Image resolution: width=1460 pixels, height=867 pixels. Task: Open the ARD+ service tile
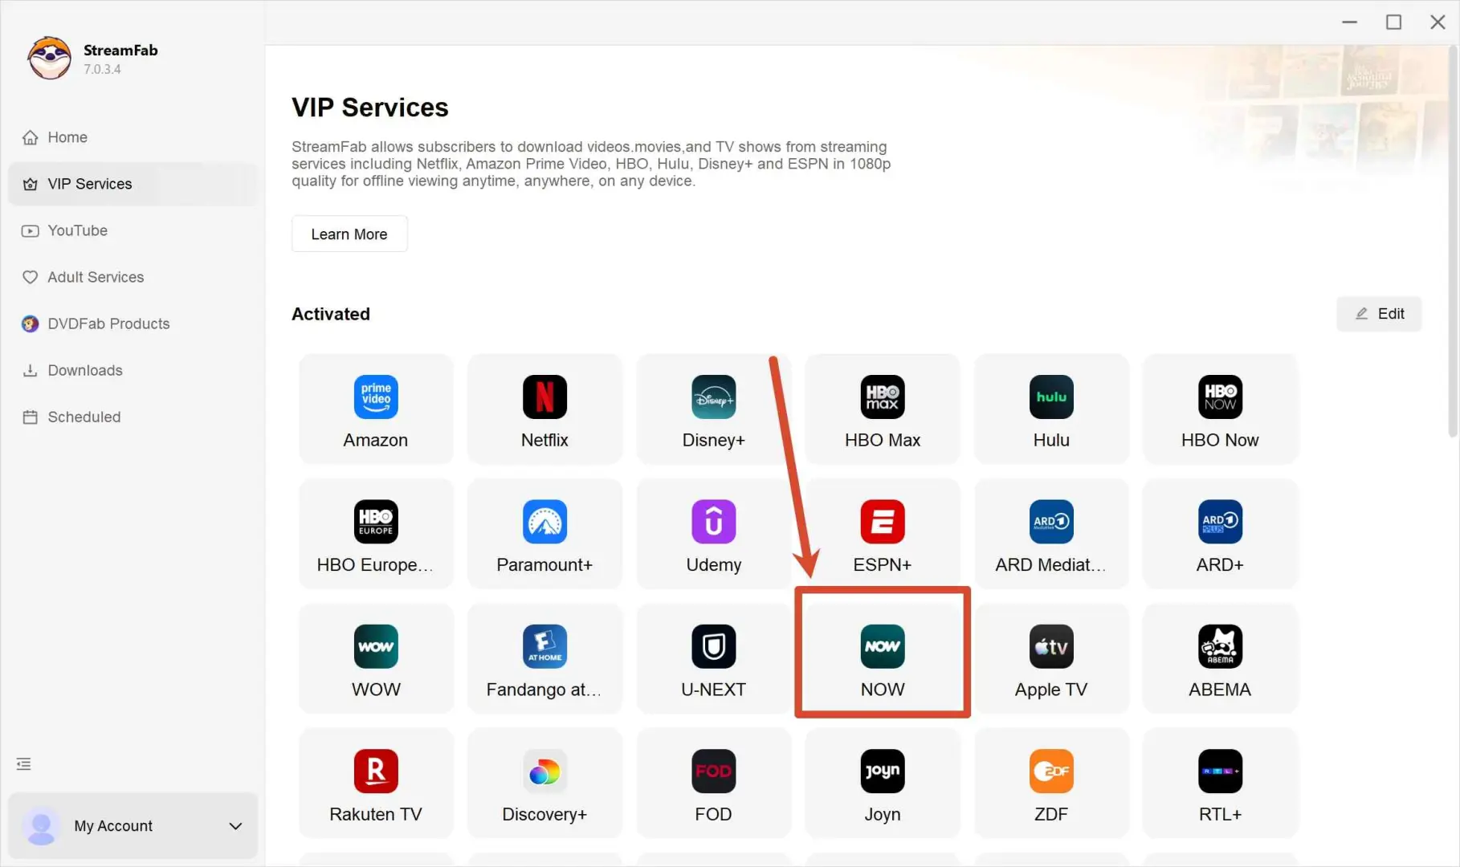point(1220,534)
